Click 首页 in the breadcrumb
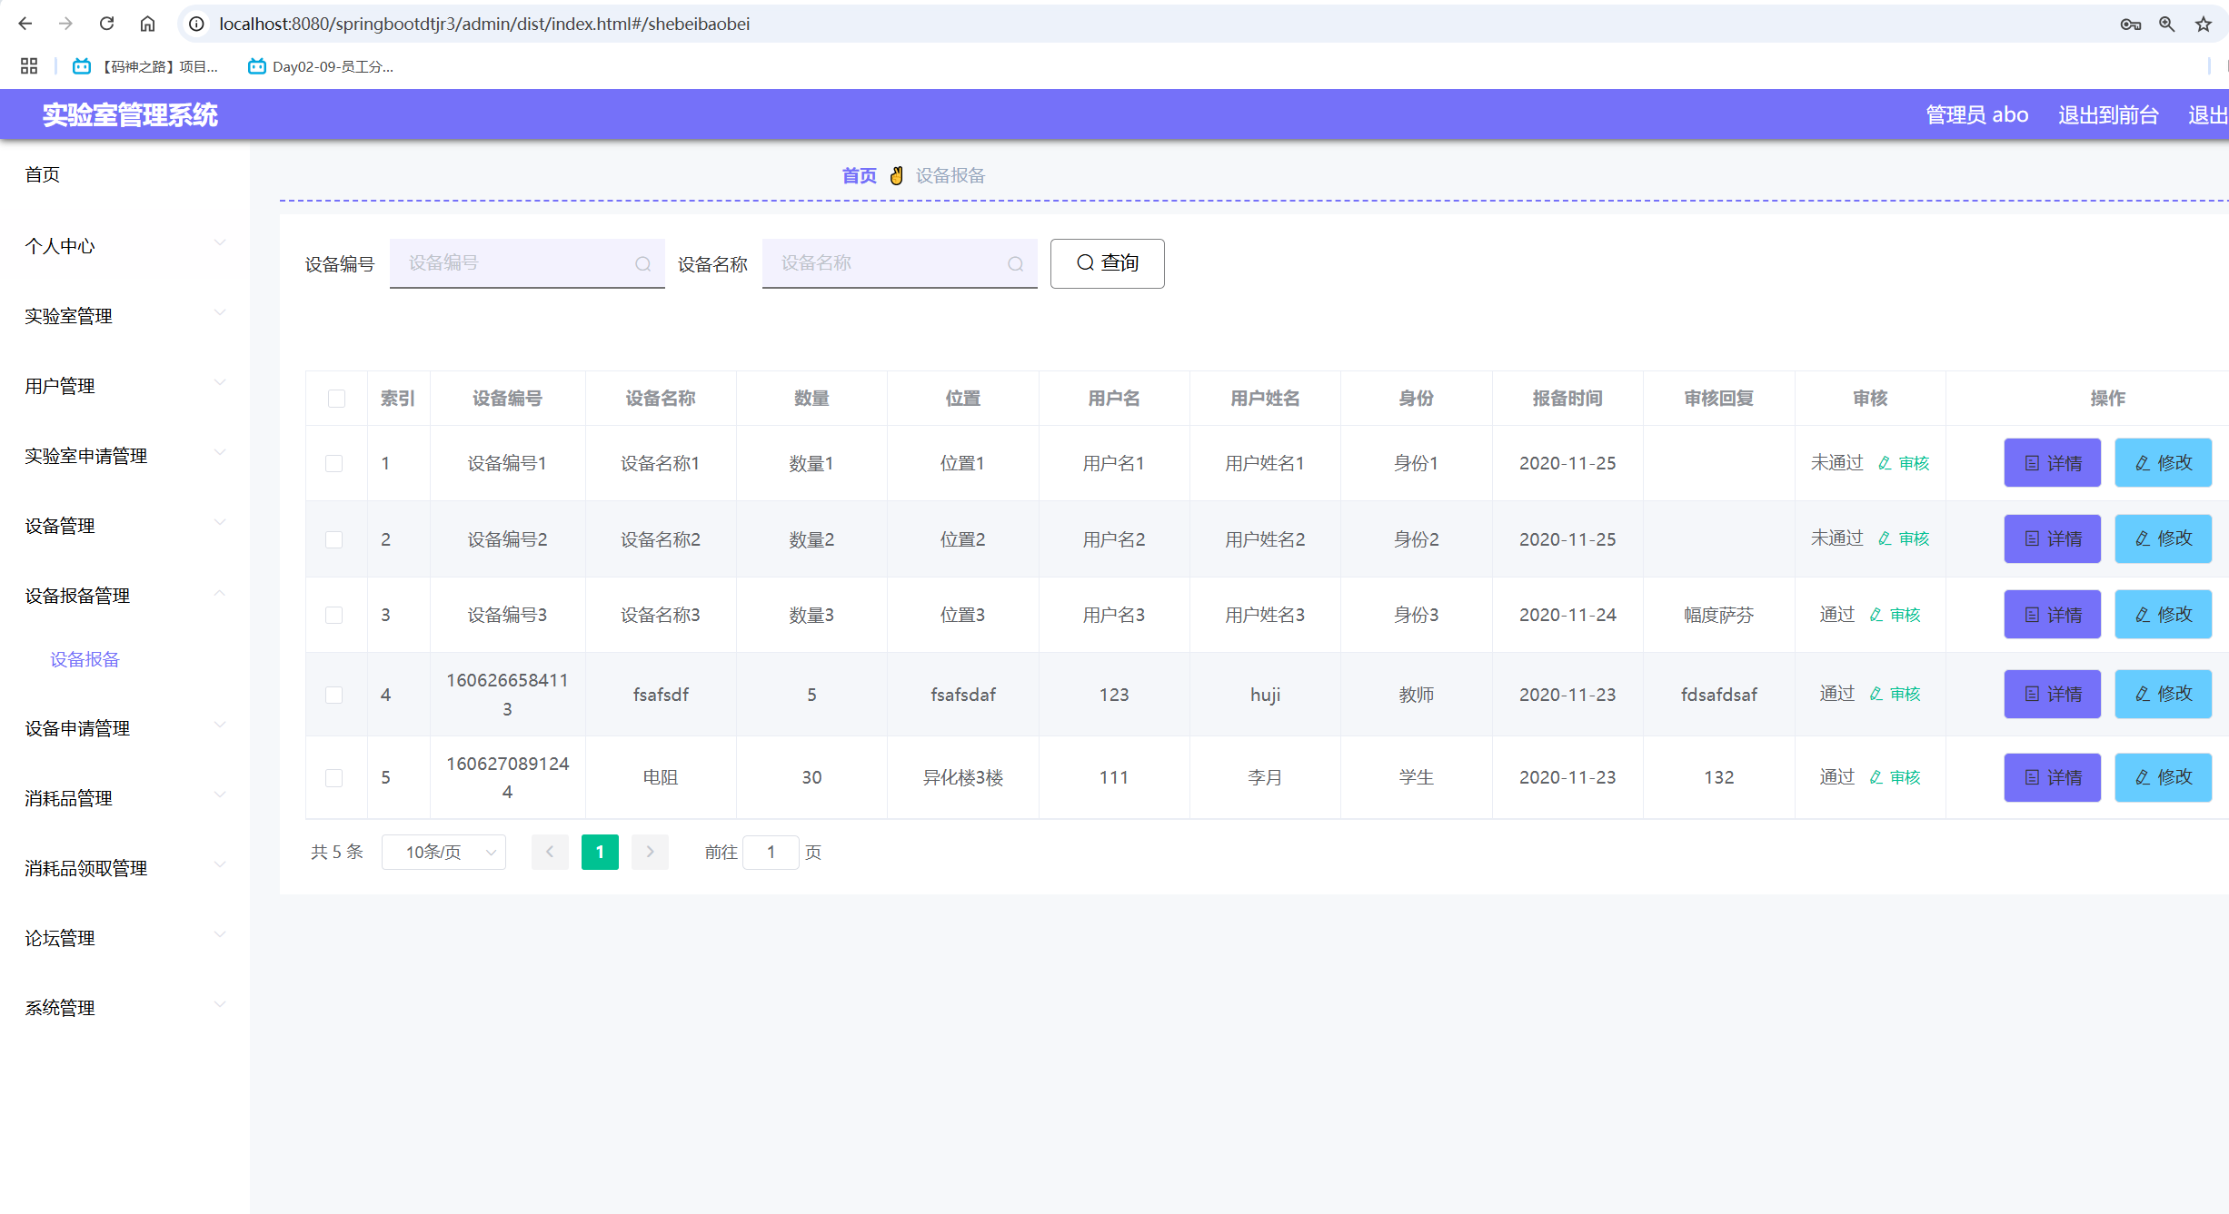This screenshot has height=1214, width=2229. pyautogui.click(x=860, y=175)
